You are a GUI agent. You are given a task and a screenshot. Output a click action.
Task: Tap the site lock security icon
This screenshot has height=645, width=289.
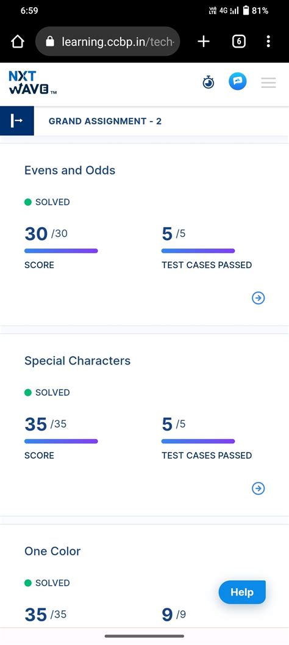click(50, 42)
